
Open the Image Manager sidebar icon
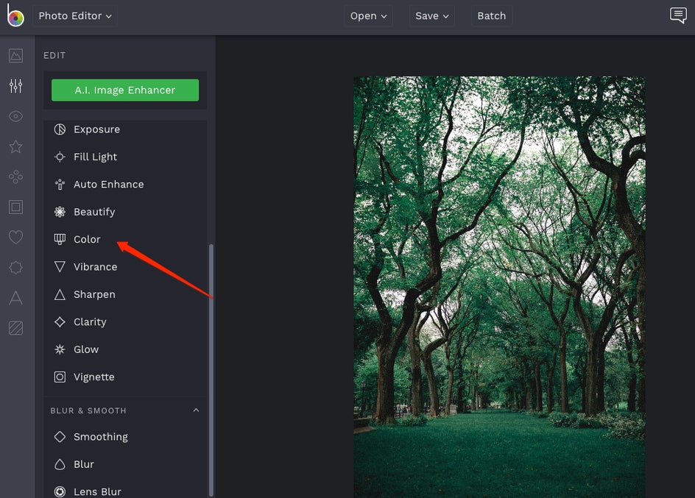16,55
